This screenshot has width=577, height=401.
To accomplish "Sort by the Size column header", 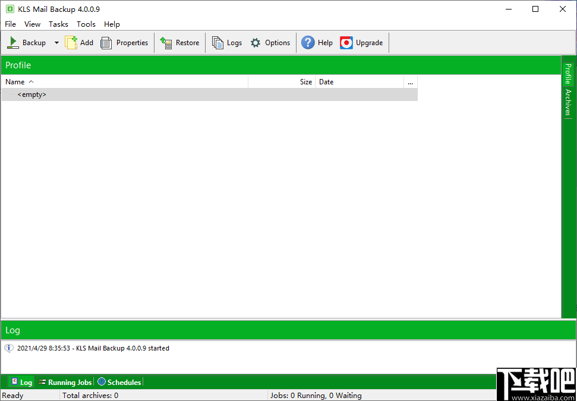I will 282,82.
